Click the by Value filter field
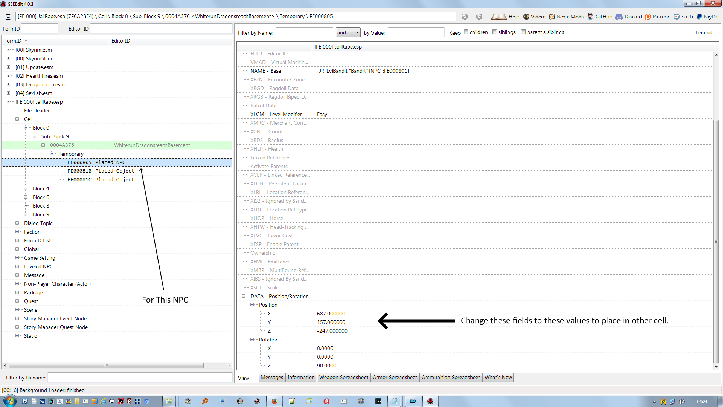The image size is (723, 407). pos(416,32)
